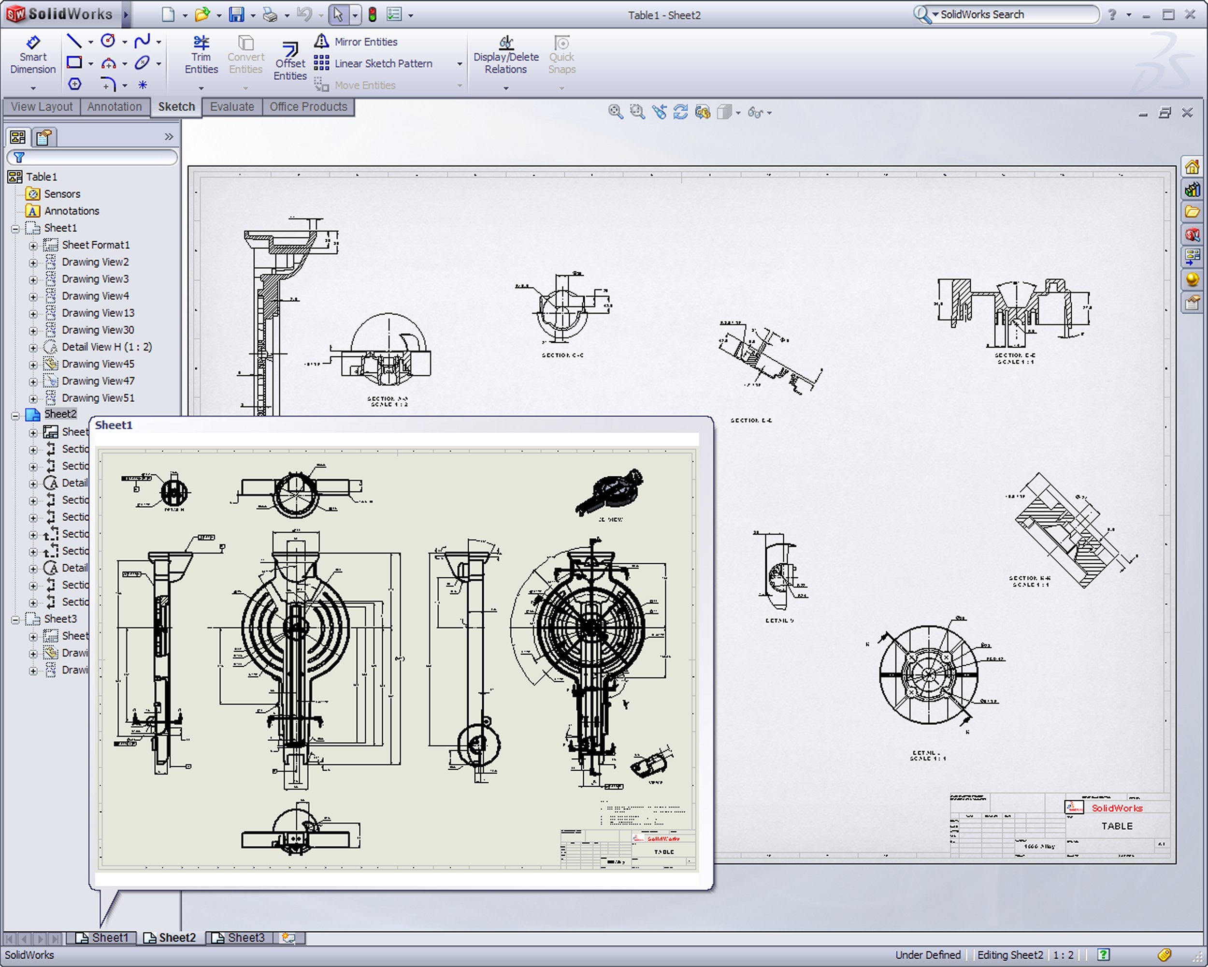Click the Zoom to Fit icon
This screenshot has width=1208, height=967.
point(615,112)
